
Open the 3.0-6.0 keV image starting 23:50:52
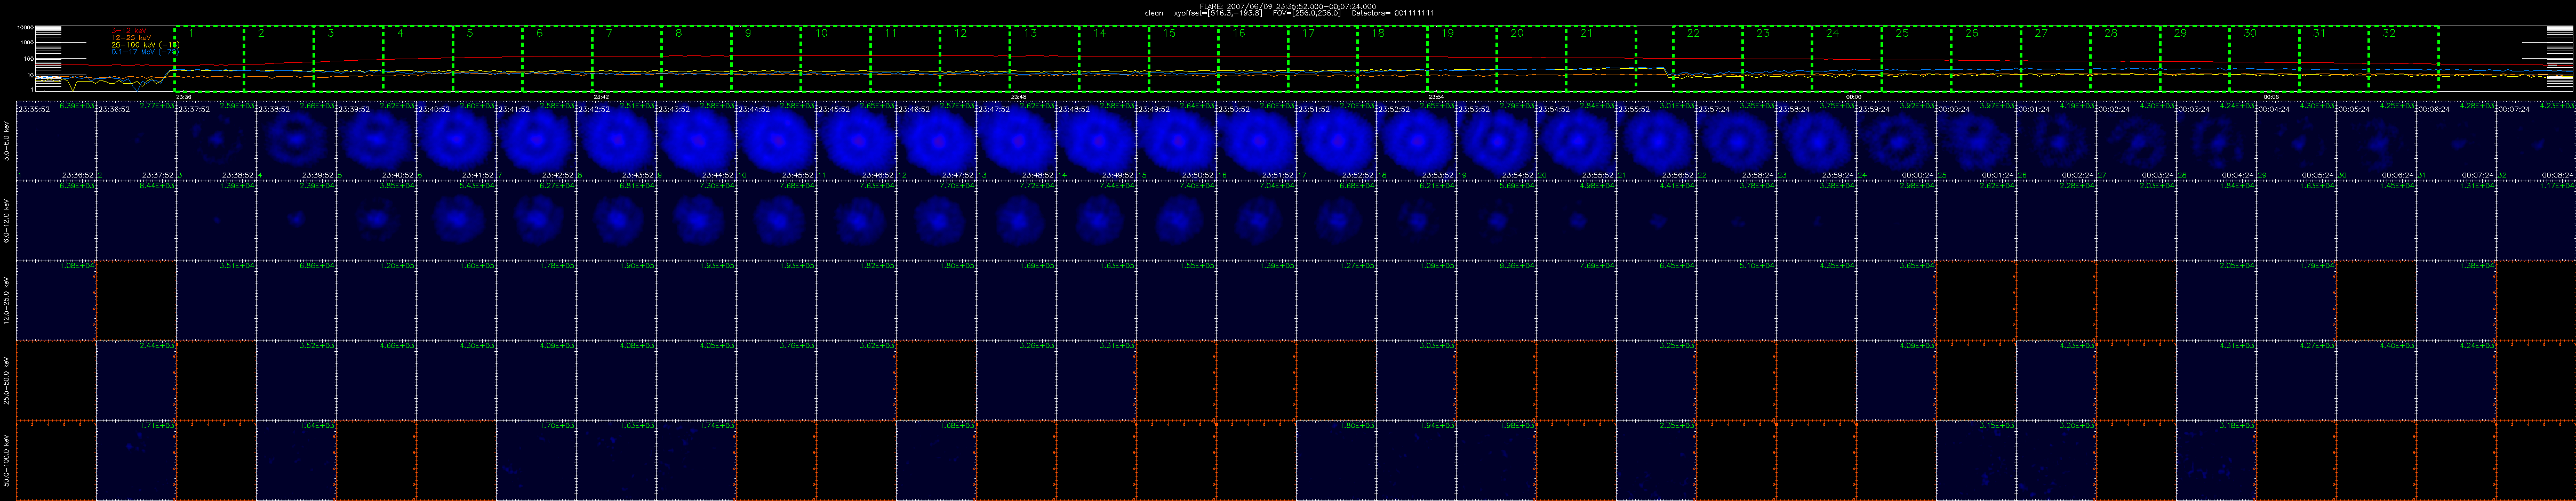click(1256, 141)
